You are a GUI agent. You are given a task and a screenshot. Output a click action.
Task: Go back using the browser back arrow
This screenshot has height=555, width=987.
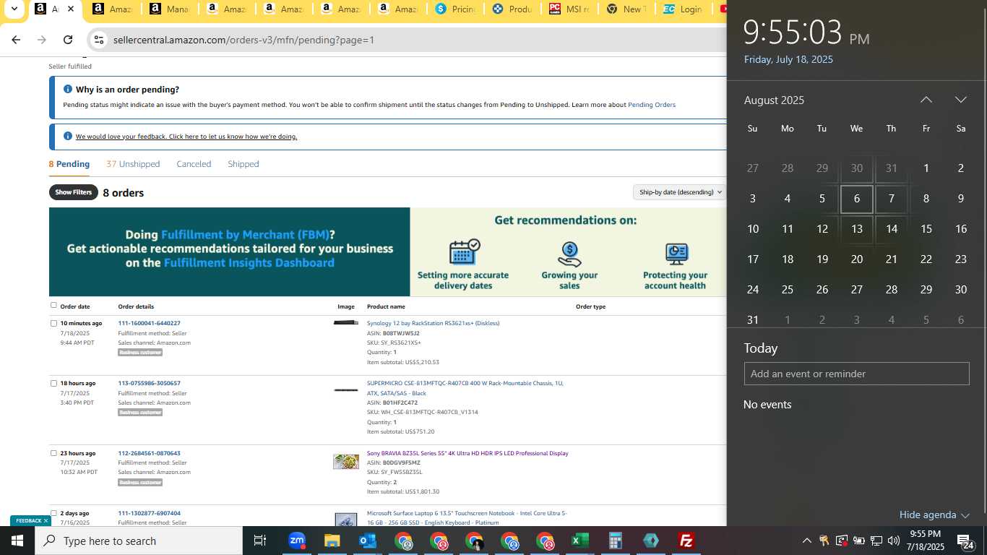click(x=16, y=40)
